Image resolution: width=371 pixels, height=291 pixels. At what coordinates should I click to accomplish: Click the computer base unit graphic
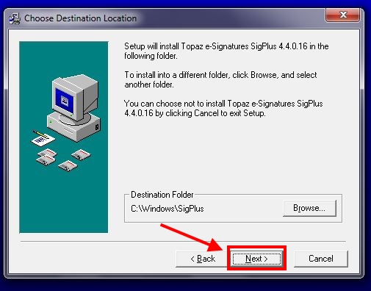coord(73,127)
